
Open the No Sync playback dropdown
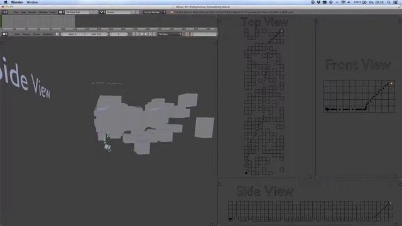pyautogui.click(x=170, y=34)
